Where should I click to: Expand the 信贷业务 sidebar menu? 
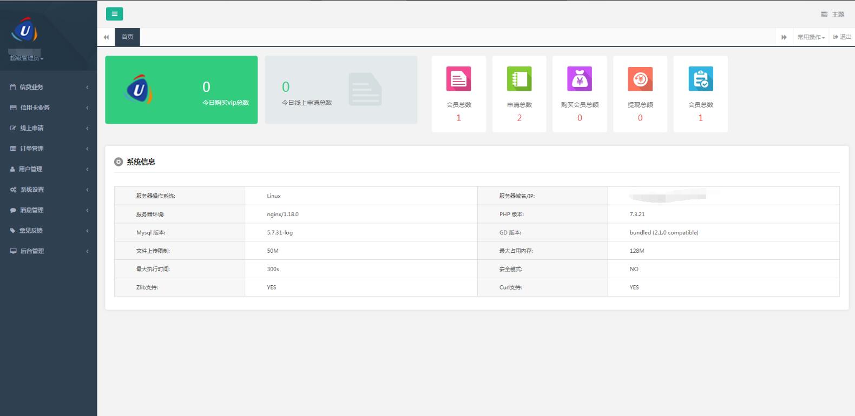[x=48, y=87]
